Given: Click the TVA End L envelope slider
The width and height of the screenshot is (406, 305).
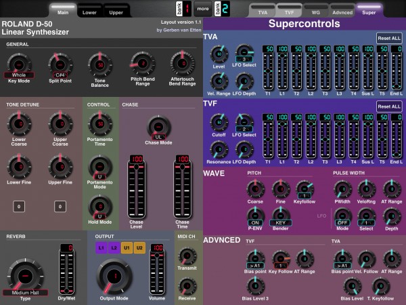Looking at the screenshot, I should (396, 68).
